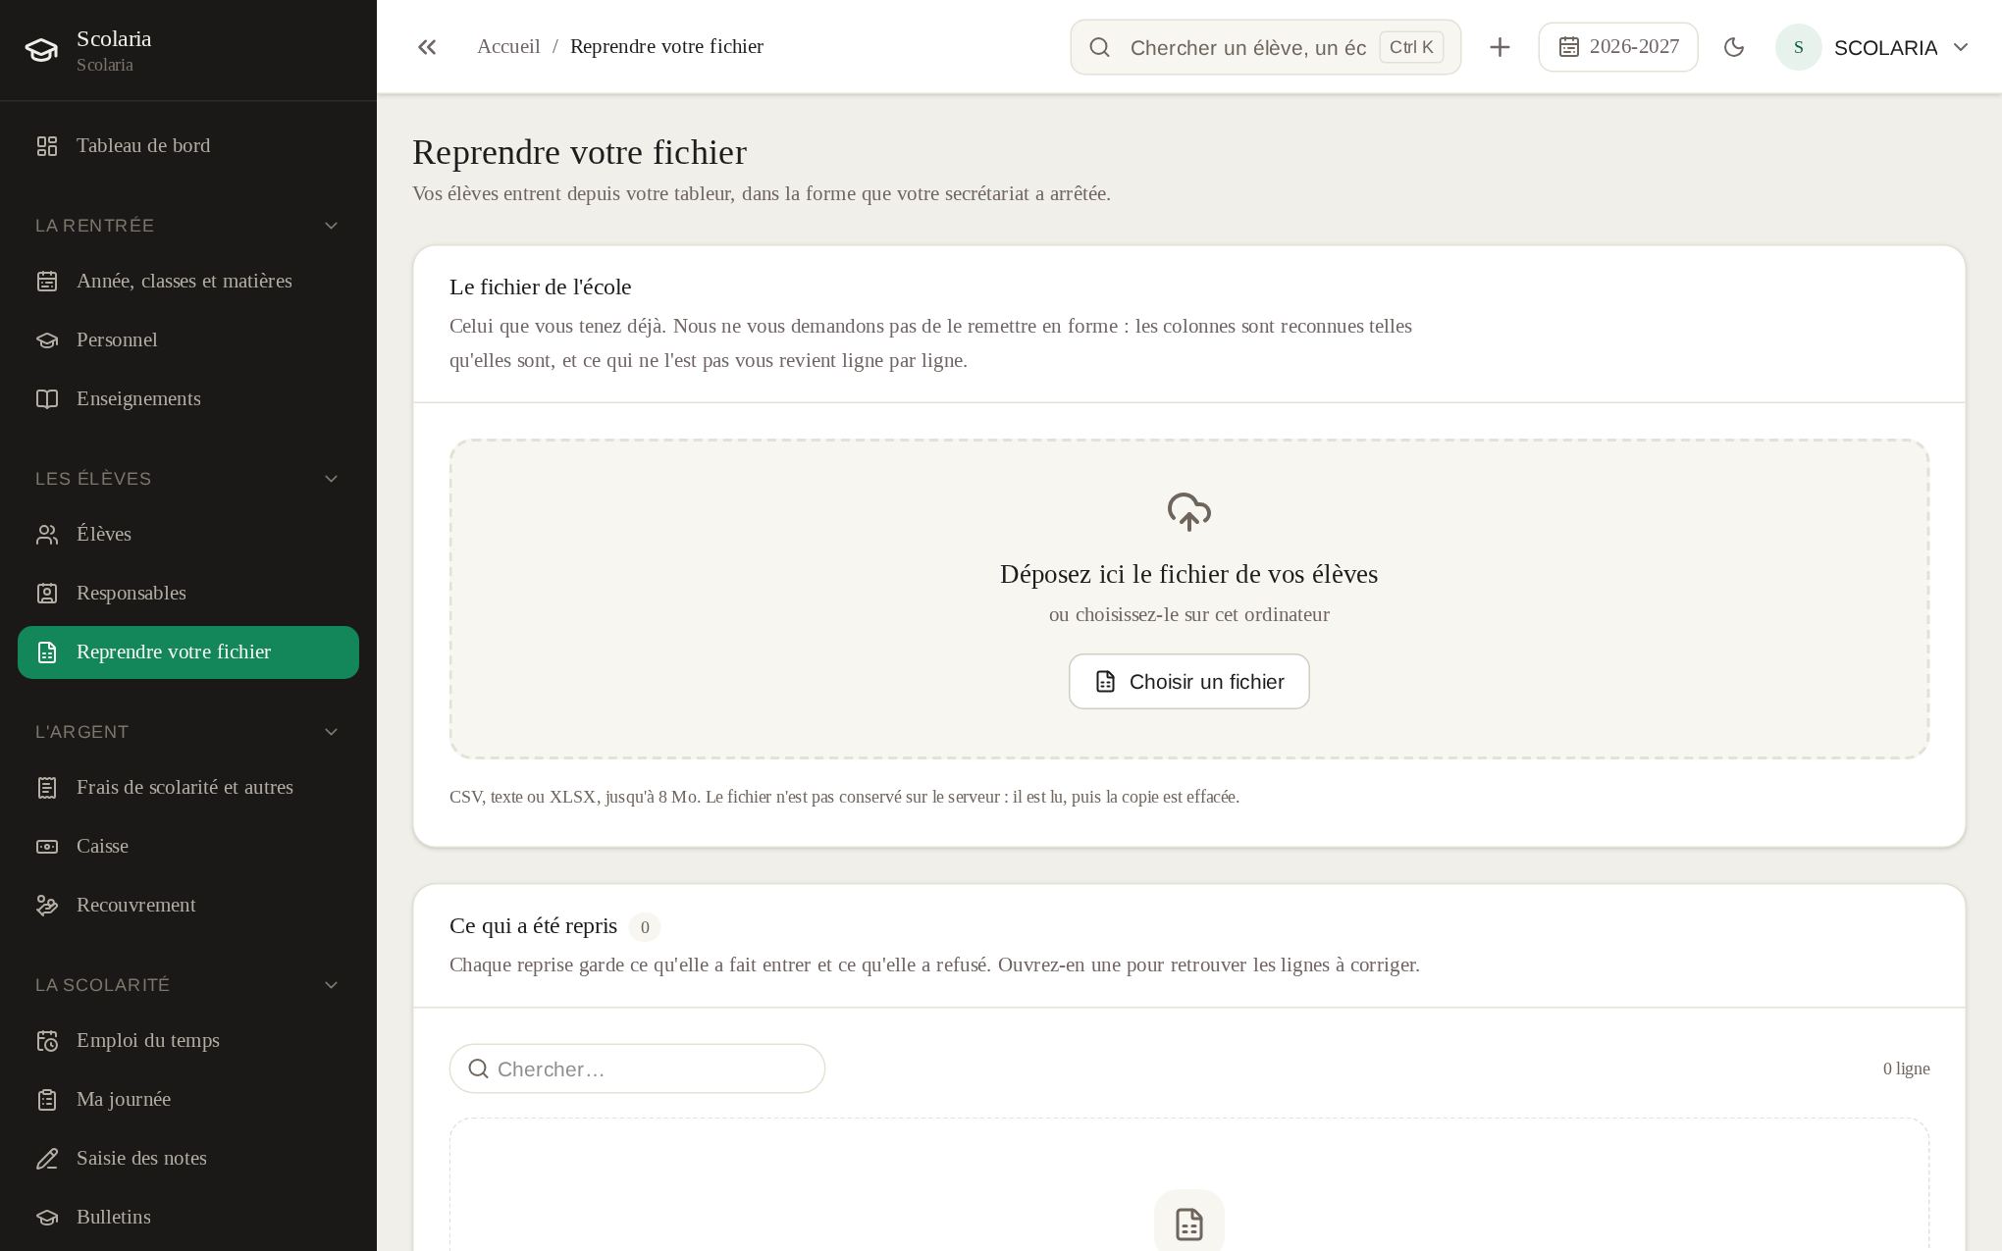
Task: Click the Élèves people icon
Action: (47, 535)
